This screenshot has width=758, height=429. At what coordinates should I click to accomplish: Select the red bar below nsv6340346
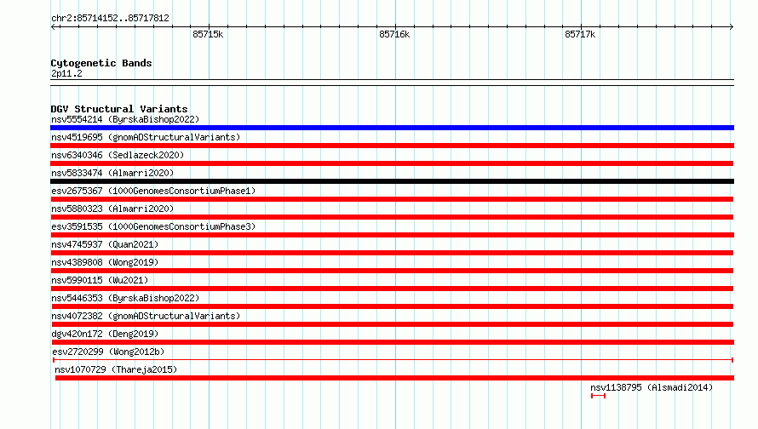pos(392,163)
